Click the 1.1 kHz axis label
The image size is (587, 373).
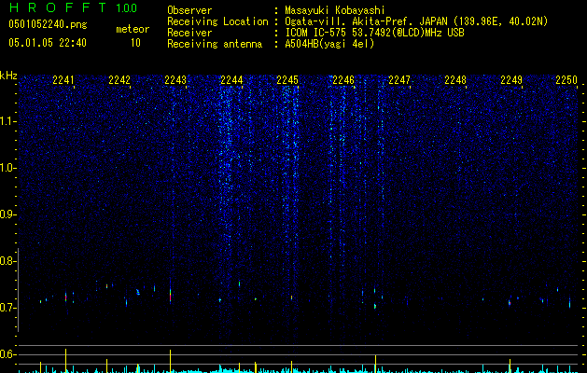coord(8,121)
